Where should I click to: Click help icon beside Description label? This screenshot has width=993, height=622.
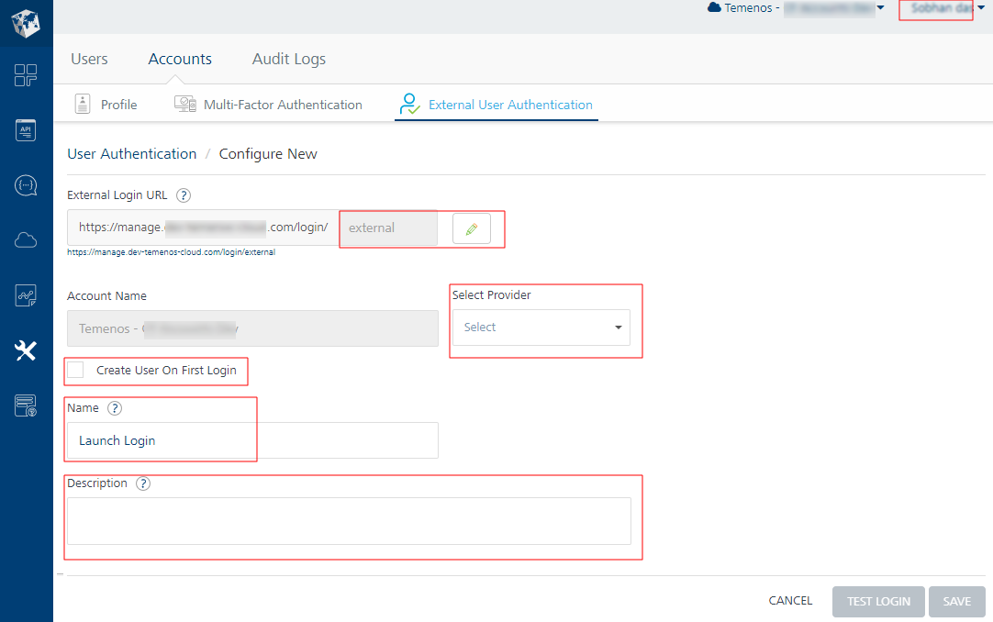click(143, 483)
